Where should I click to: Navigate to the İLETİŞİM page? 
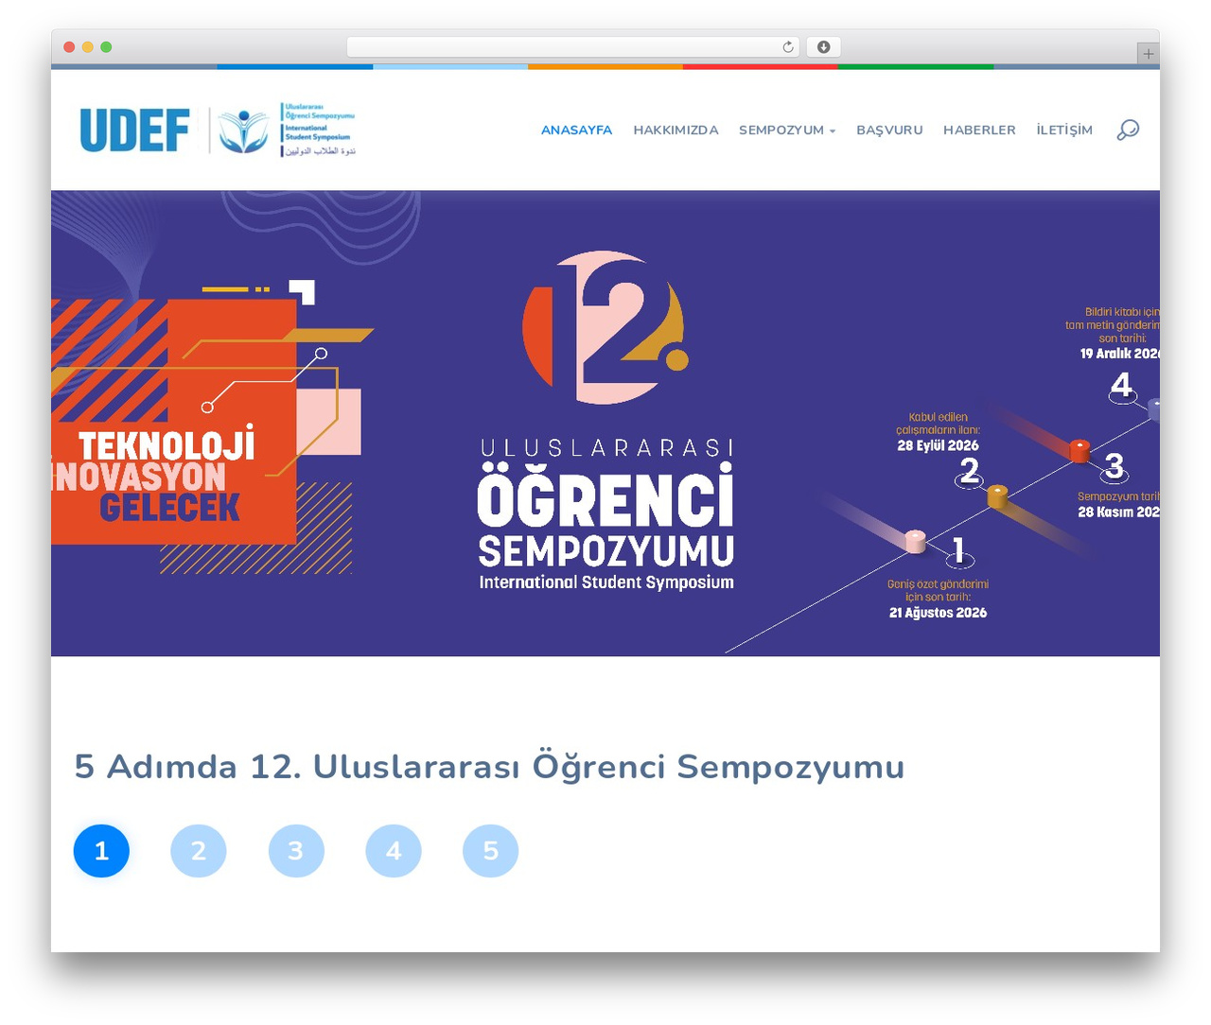(x=1064, y=130)
